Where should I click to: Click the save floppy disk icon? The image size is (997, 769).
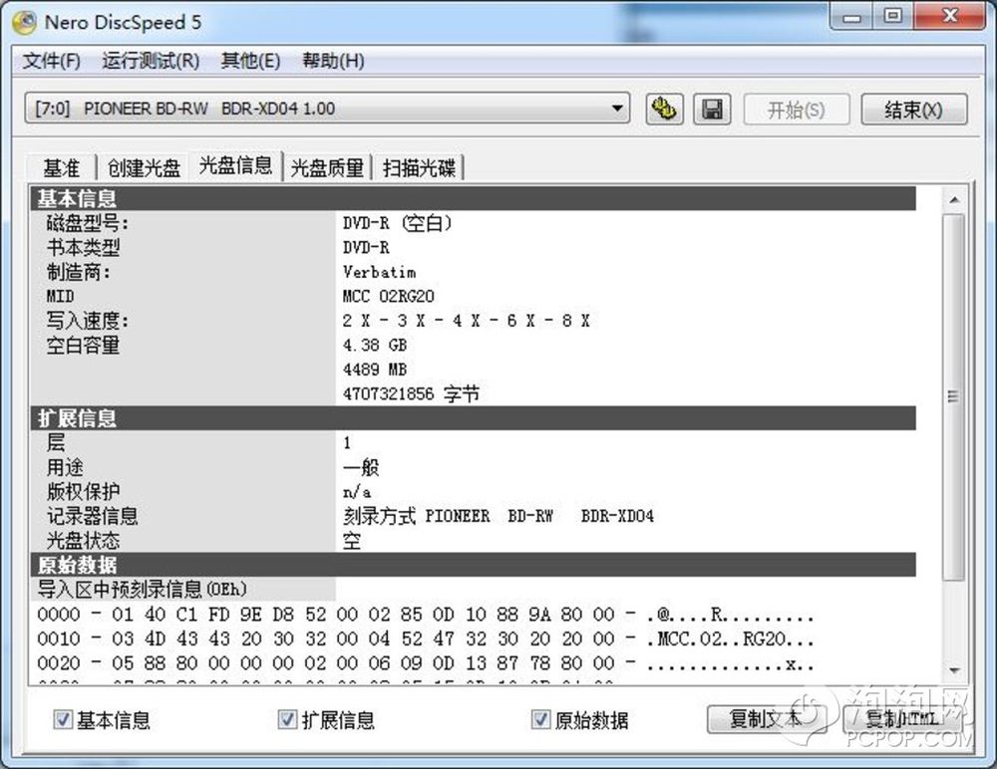coord(712,109)
